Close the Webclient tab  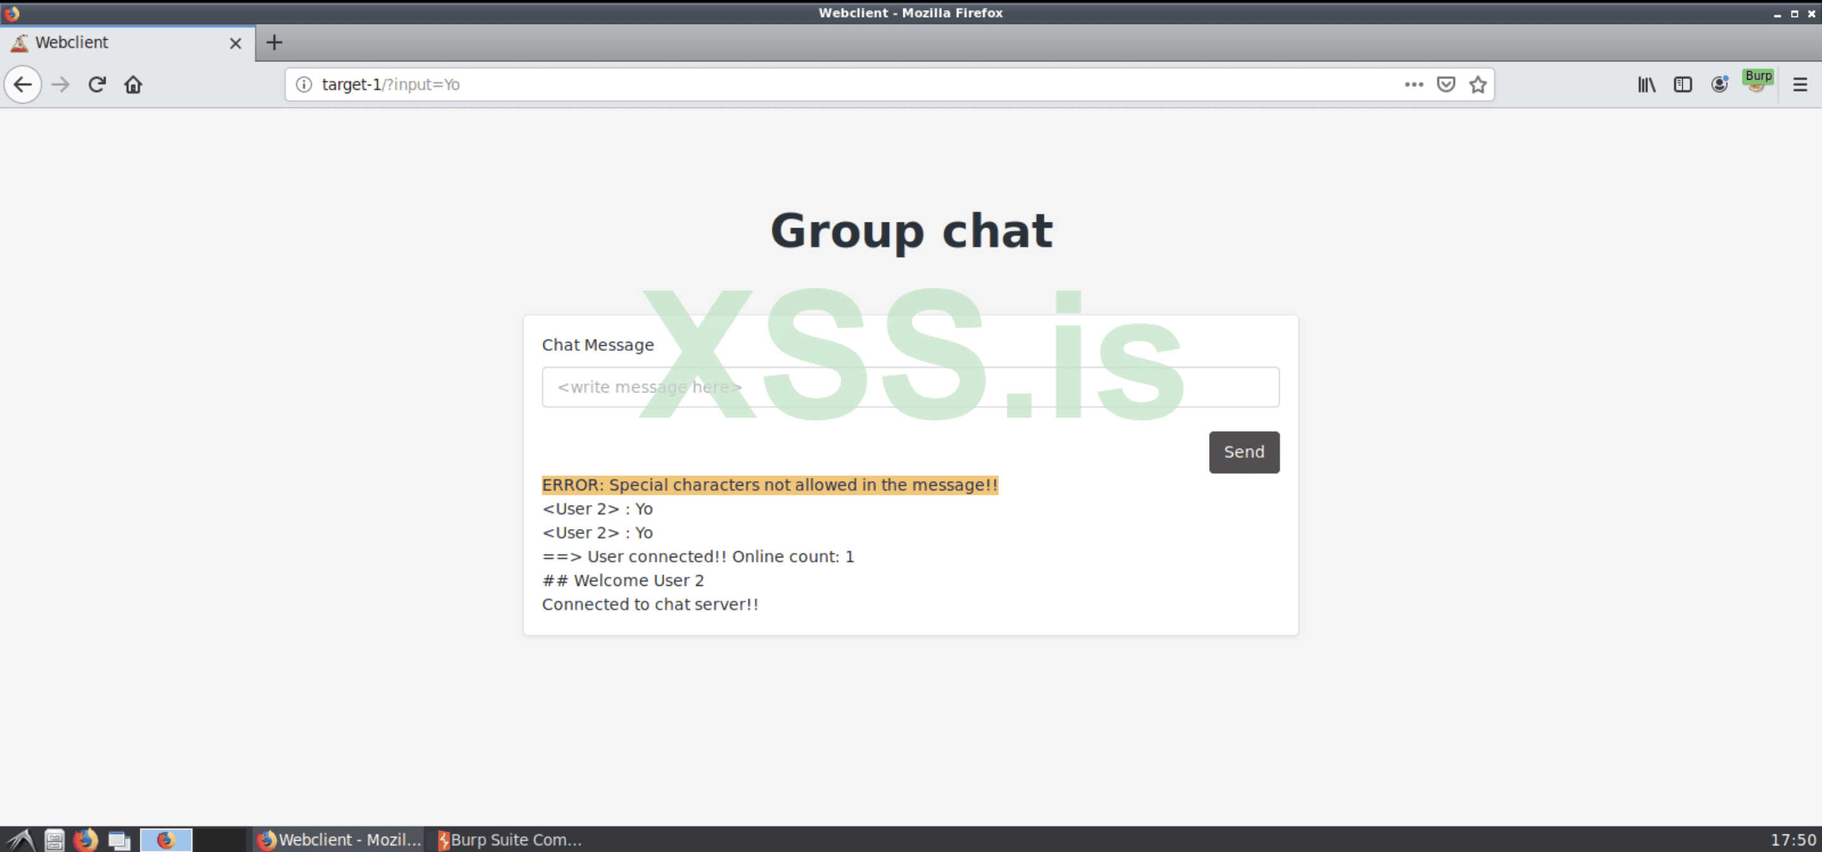click(235, 44)
